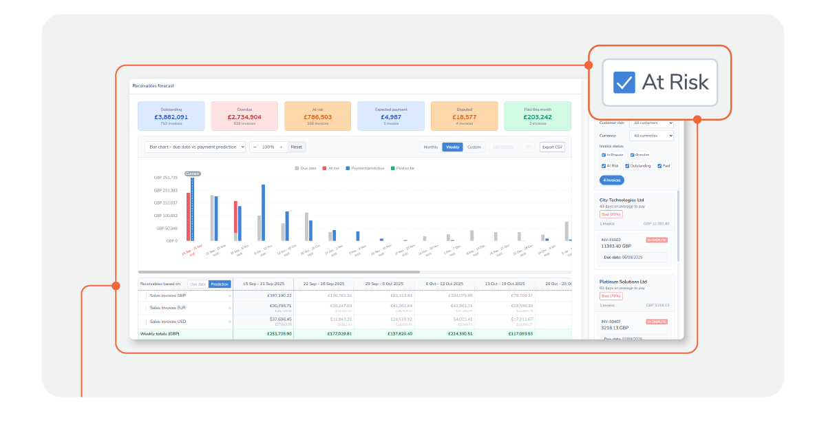The width and height of the screenshot is (826, 427).
Task: Select the blue Payment prediction legend marker
Action: (347, 168)
